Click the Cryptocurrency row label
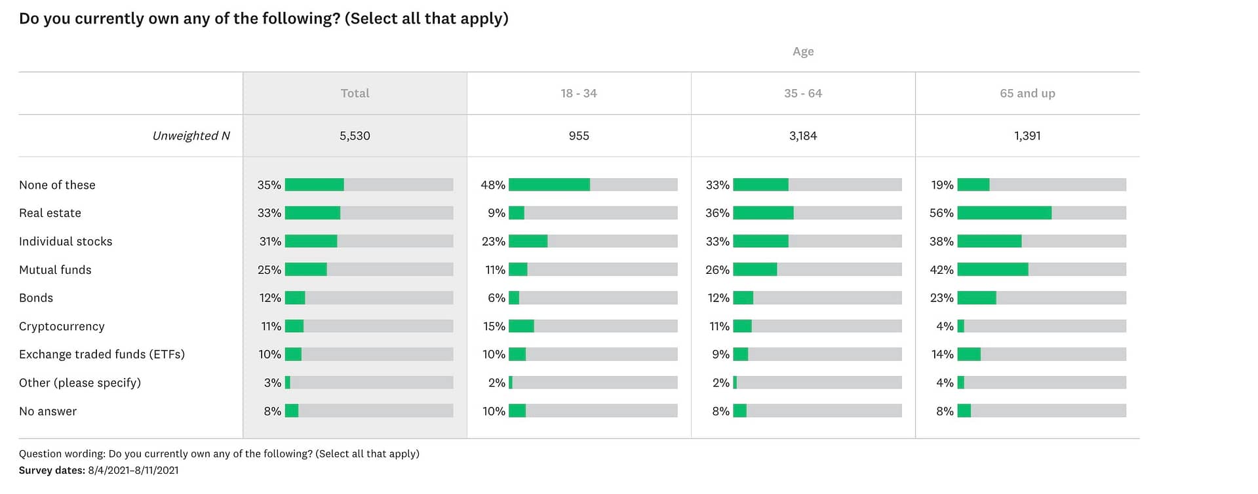This screenshot has width=1258, height=494. click(x=62, y=326)
